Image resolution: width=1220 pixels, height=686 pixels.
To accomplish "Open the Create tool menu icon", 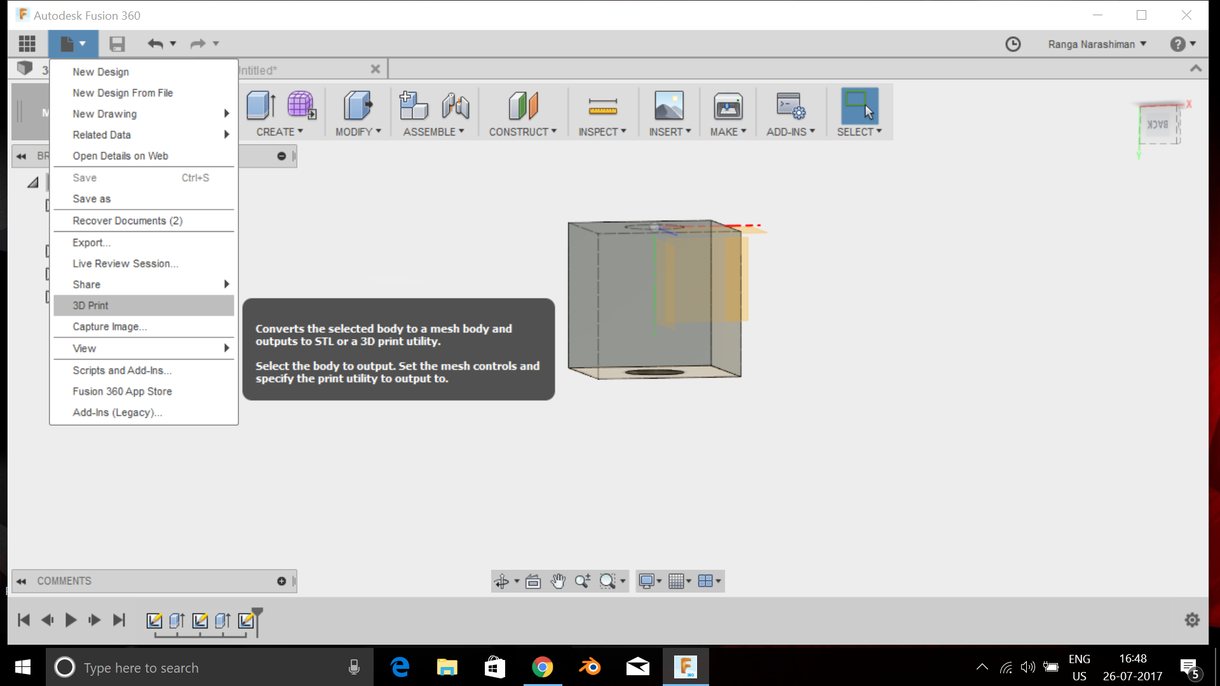I will coord(260,108).
